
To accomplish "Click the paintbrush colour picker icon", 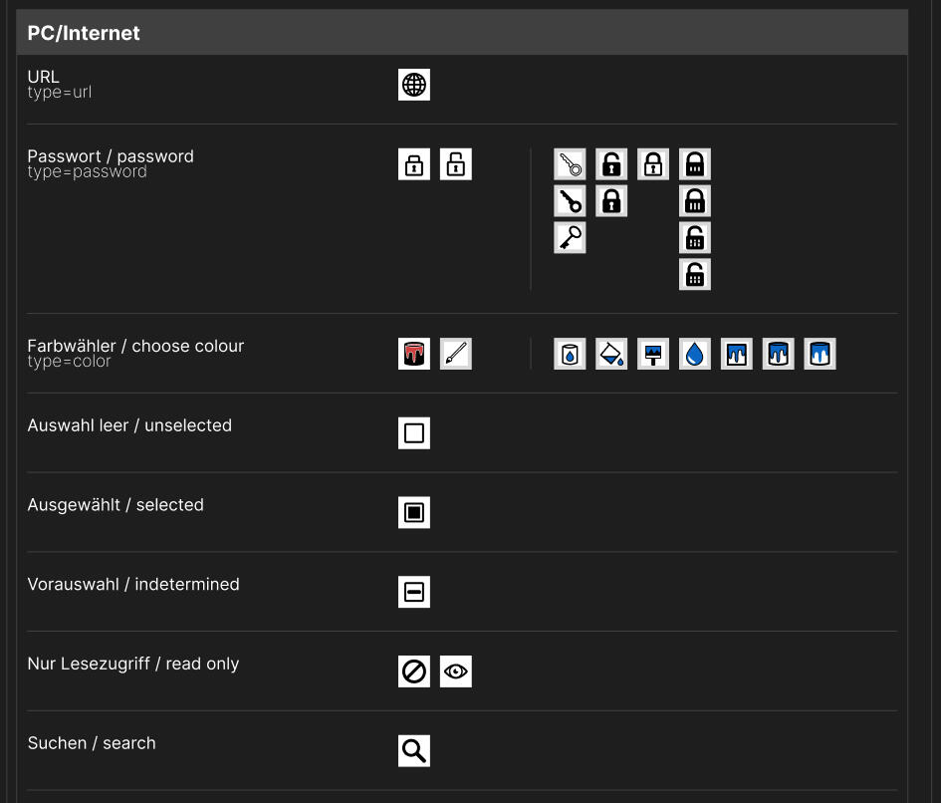I will (x=456, y=353).
